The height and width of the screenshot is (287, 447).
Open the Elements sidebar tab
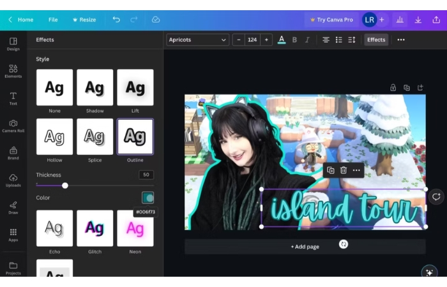[x=13, y=71]
